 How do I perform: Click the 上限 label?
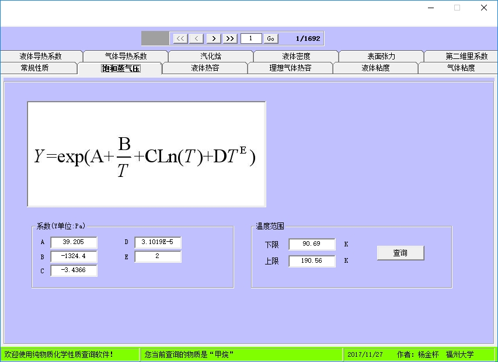click(272, 261)
